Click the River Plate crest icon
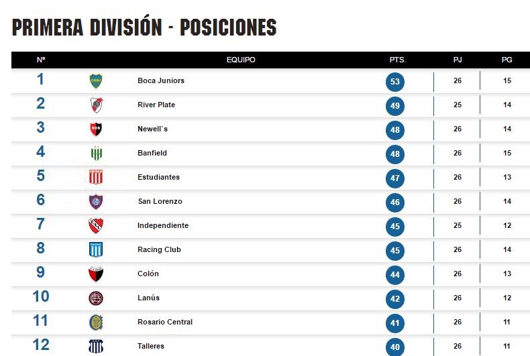The height and width of the screenshot is (356, 530). [96, 105]
